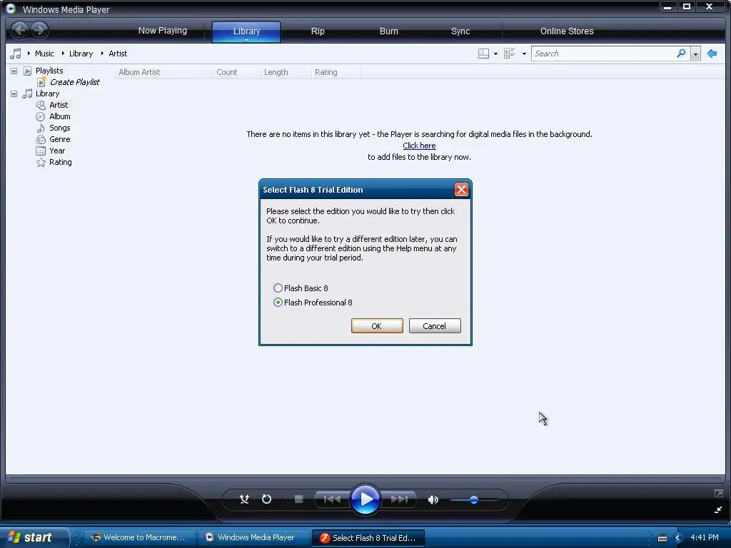
Task: Mute the volume speaker icon
Action: [433, 499]
